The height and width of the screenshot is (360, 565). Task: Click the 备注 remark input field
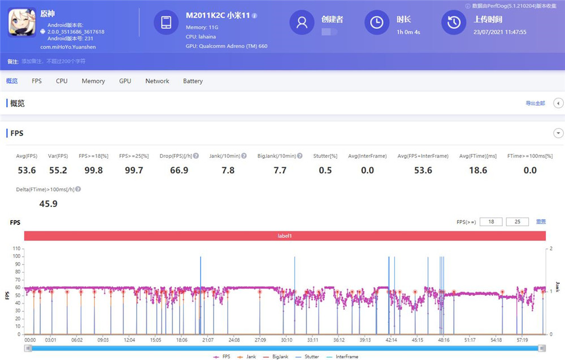coord(53,61)
